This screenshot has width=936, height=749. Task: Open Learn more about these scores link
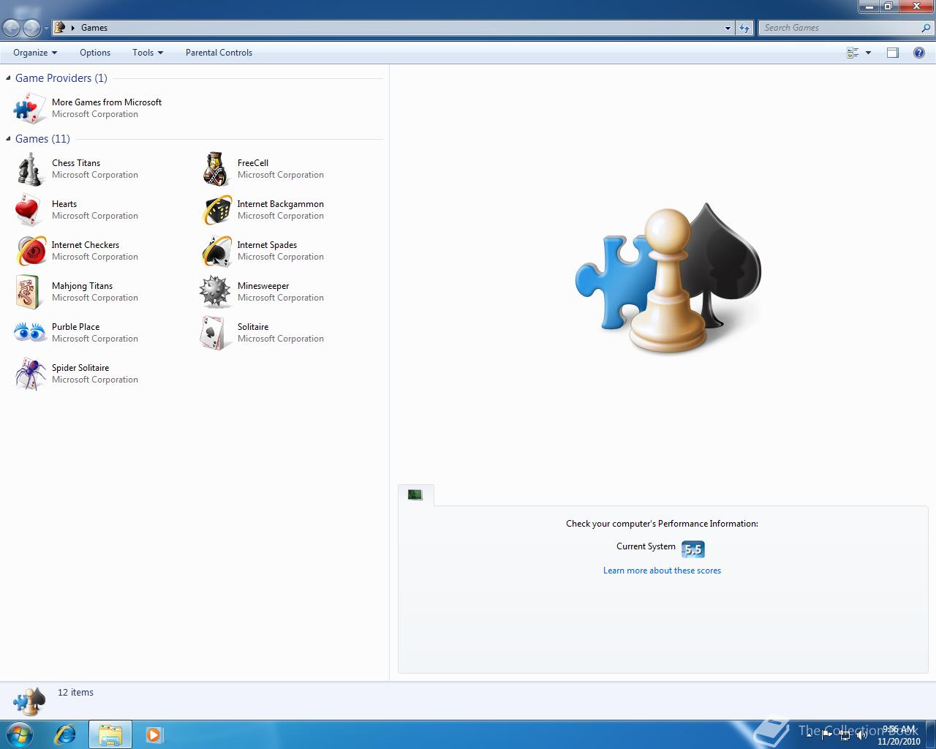pos(662,571)
